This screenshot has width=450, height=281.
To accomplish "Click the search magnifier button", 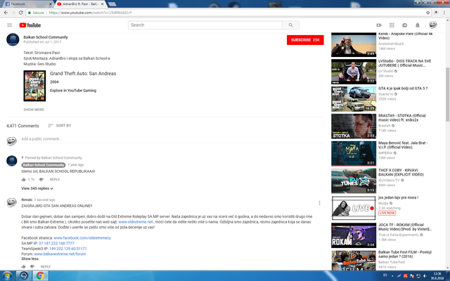I will click(x=290, y=25).
